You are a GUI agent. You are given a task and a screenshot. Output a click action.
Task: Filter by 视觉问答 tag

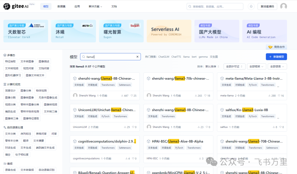(28, 68)
